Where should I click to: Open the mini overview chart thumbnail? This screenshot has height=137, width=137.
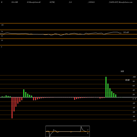click(68, 131)
